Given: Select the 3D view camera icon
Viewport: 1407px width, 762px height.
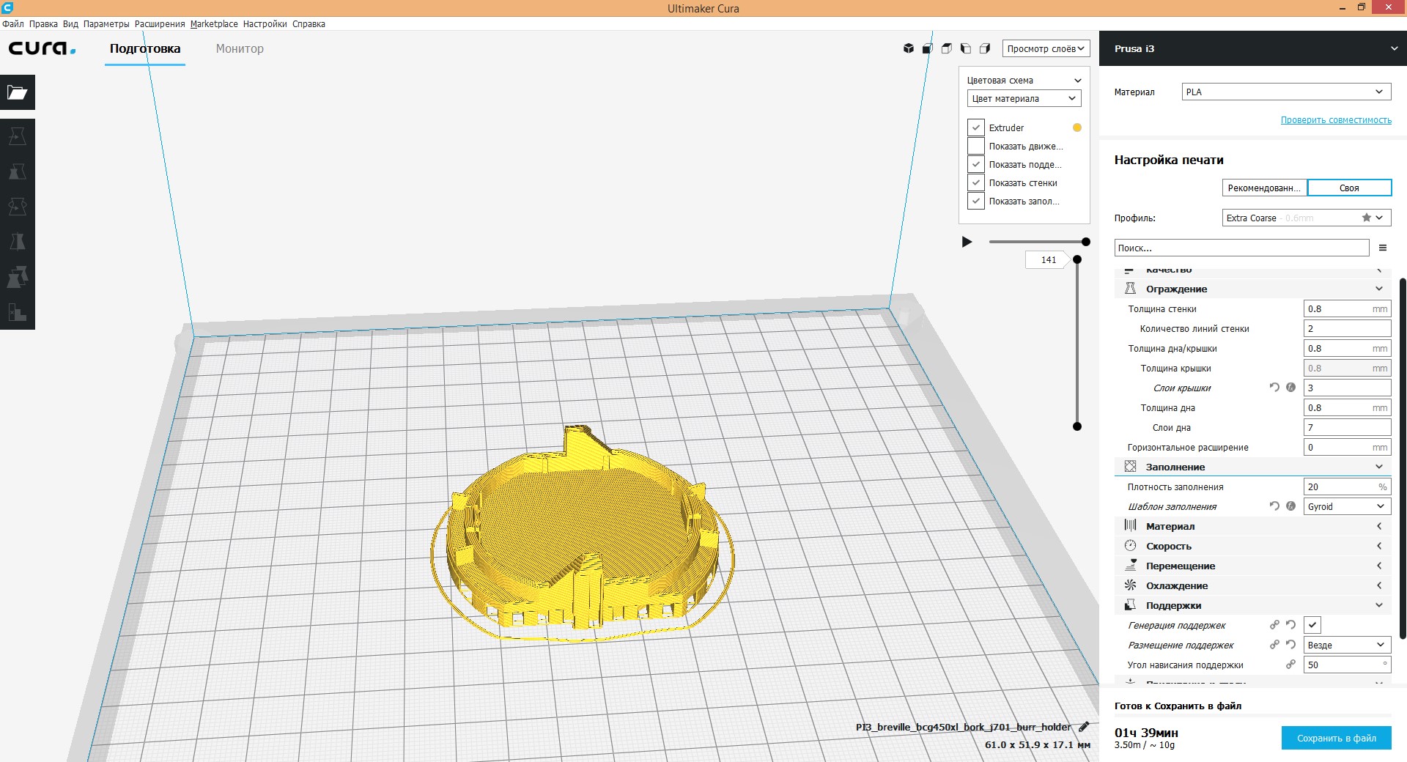Looking at the screenshot, I should (909, 48).
